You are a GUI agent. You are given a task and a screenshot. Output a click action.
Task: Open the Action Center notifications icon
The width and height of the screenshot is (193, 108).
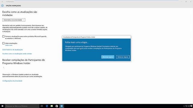tap(191, 106)
